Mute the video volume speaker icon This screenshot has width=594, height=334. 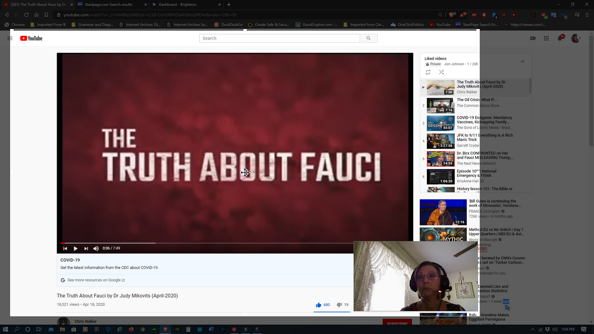(x=96, y=249)
